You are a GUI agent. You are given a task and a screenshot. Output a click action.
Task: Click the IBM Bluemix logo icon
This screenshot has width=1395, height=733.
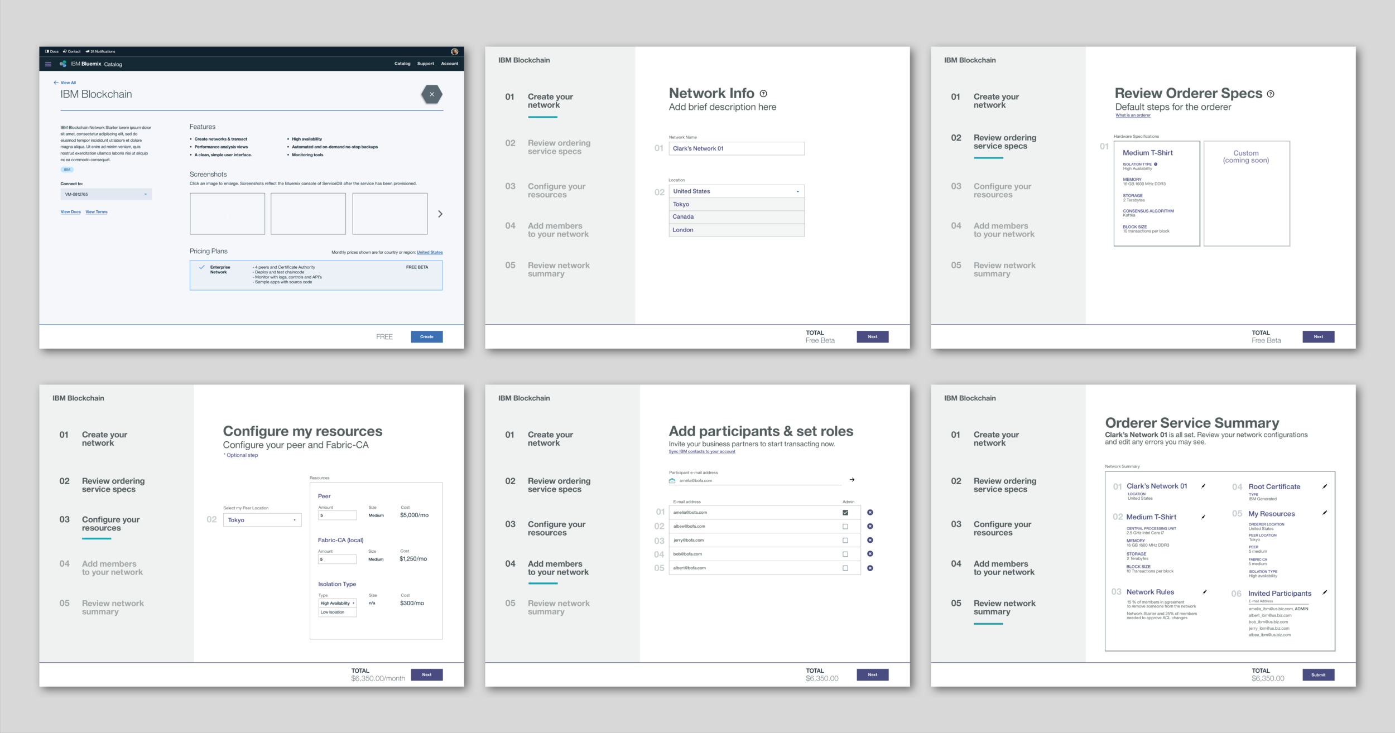point(63,64)
